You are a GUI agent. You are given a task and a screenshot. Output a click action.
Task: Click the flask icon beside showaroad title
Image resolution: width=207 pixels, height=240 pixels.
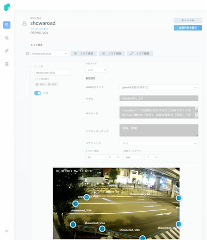click(x=24, y=23)
